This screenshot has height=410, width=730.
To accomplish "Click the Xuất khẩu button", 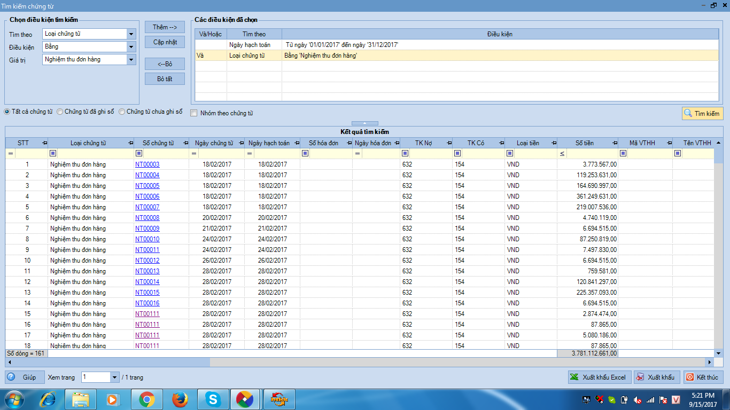I will coord(657,377).
